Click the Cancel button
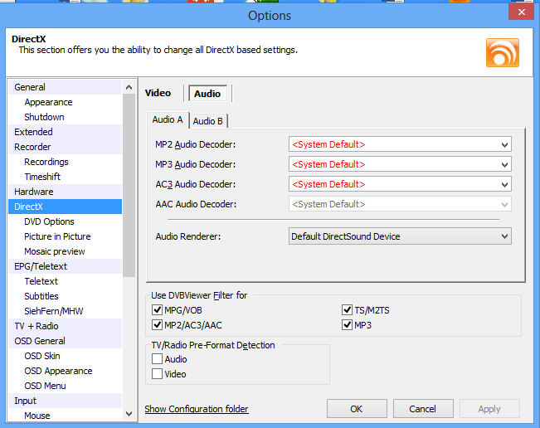 (423, 409)
